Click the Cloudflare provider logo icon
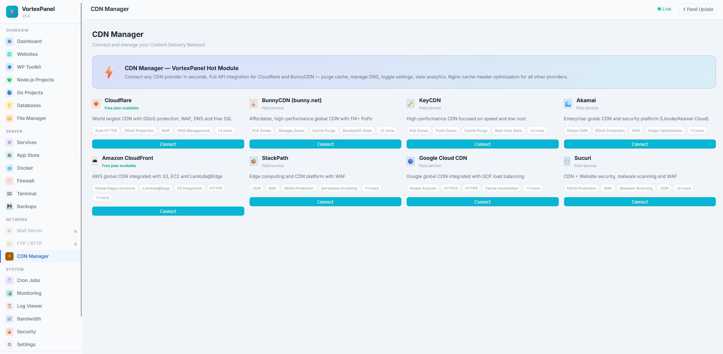This screenshot has width=723, height=354. (96, 104)
